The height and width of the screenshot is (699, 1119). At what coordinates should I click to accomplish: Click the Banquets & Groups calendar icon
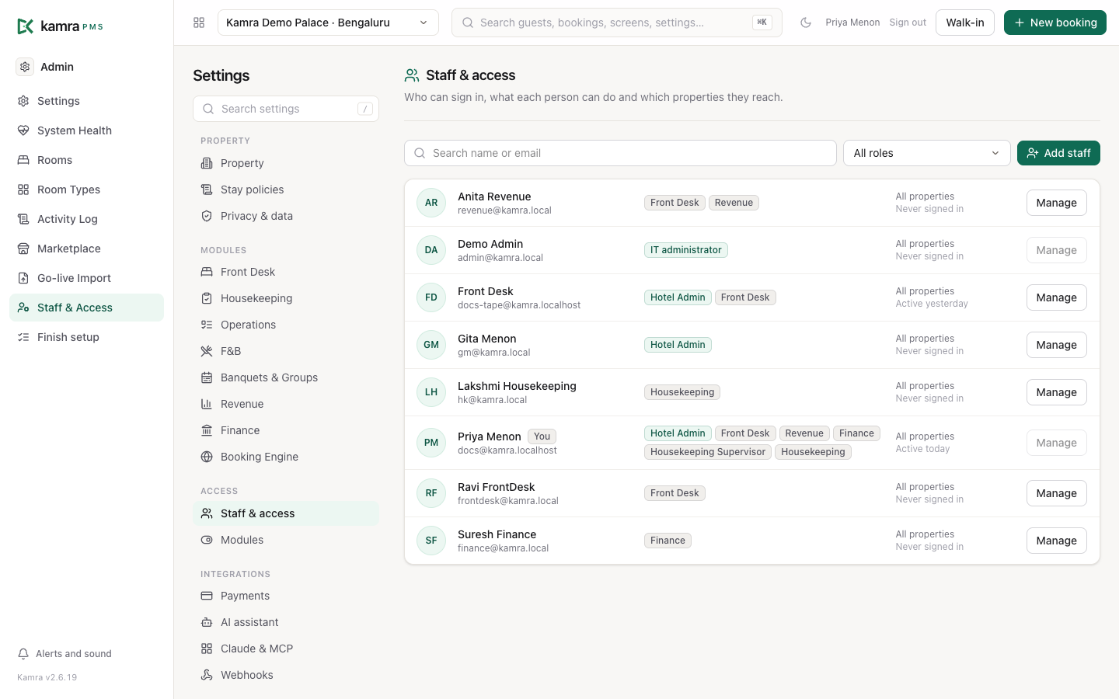(x=207, y=377)
